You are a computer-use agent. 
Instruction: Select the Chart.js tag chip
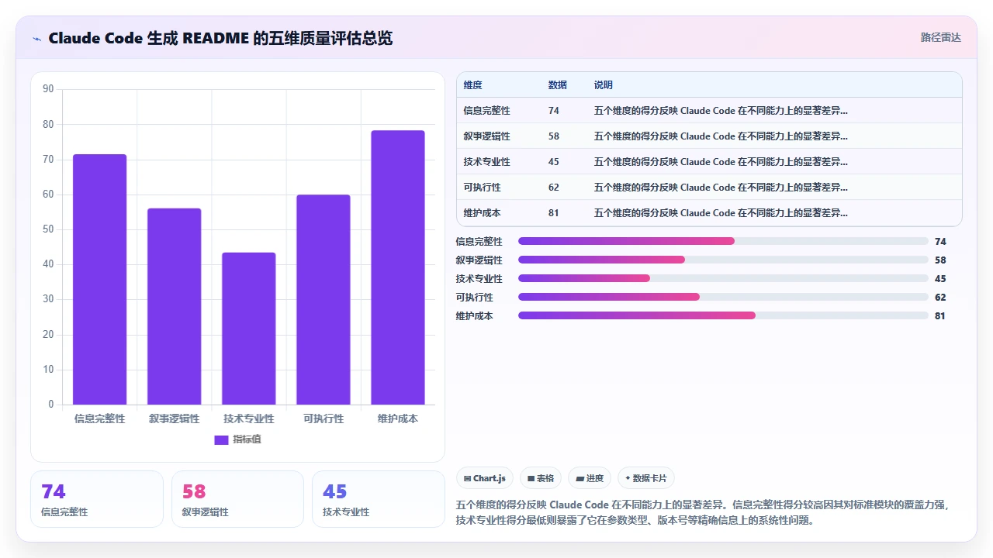[484, 478]
